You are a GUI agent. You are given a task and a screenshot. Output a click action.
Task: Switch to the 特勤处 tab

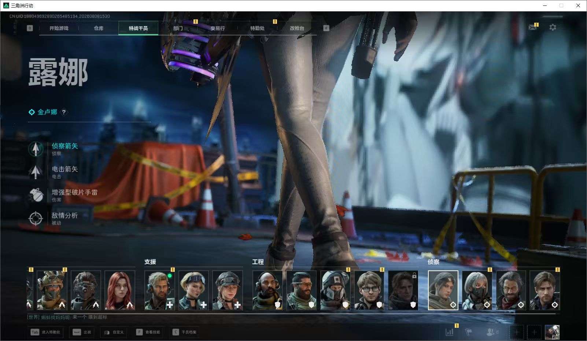point(257,28)
